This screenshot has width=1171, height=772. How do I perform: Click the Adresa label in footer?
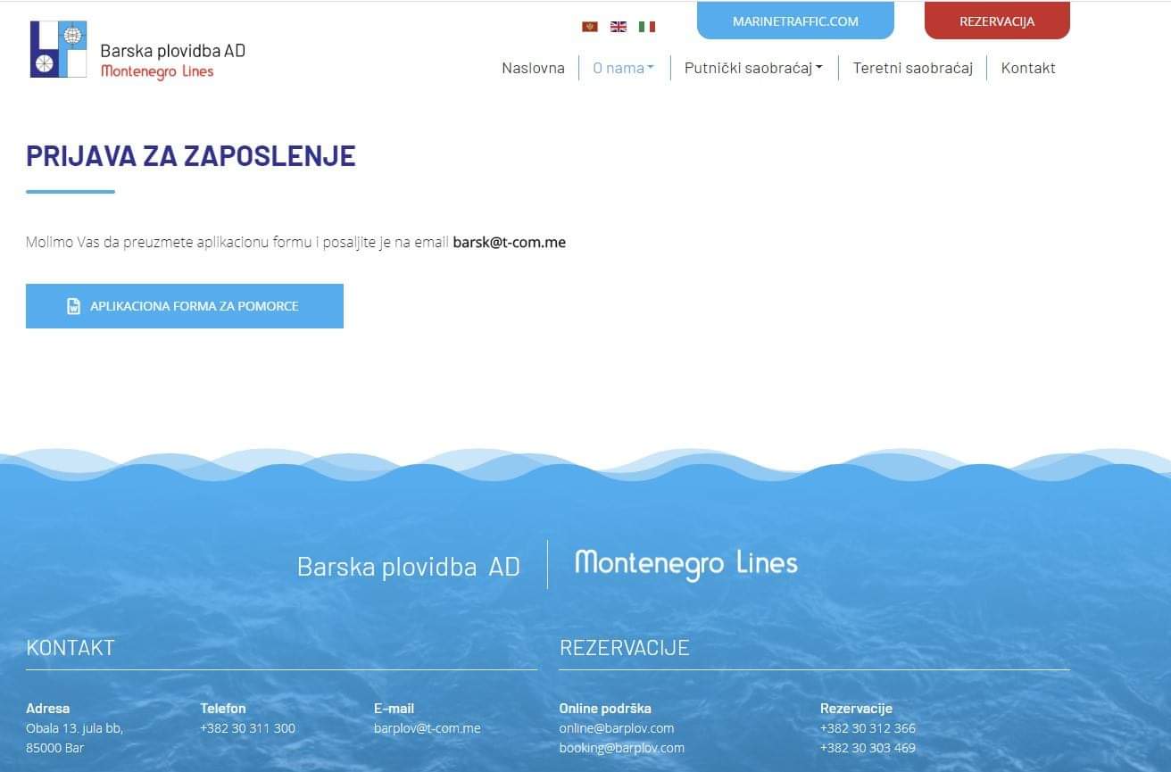pyautogui.click(x=48, y=709)
